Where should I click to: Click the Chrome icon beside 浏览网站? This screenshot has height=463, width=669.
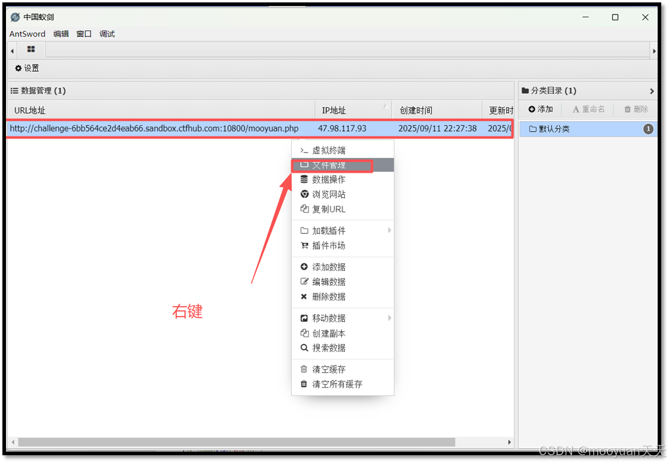pyautogui.click(x=304, y=194)
